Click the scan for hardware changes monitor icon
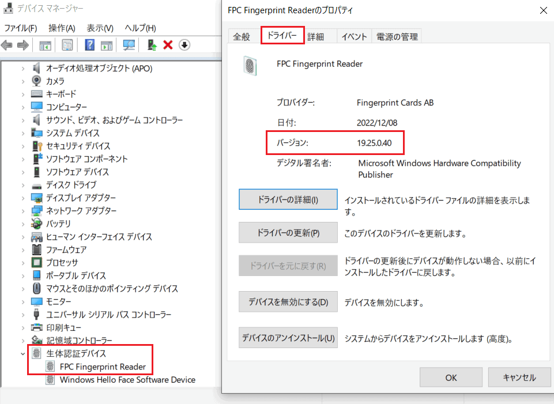This screenshot has height=404, width=554. (129, 45)
